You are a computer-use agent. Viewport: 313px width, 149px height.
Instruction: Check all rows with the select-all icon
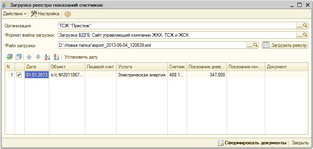[x=9, y=57]
